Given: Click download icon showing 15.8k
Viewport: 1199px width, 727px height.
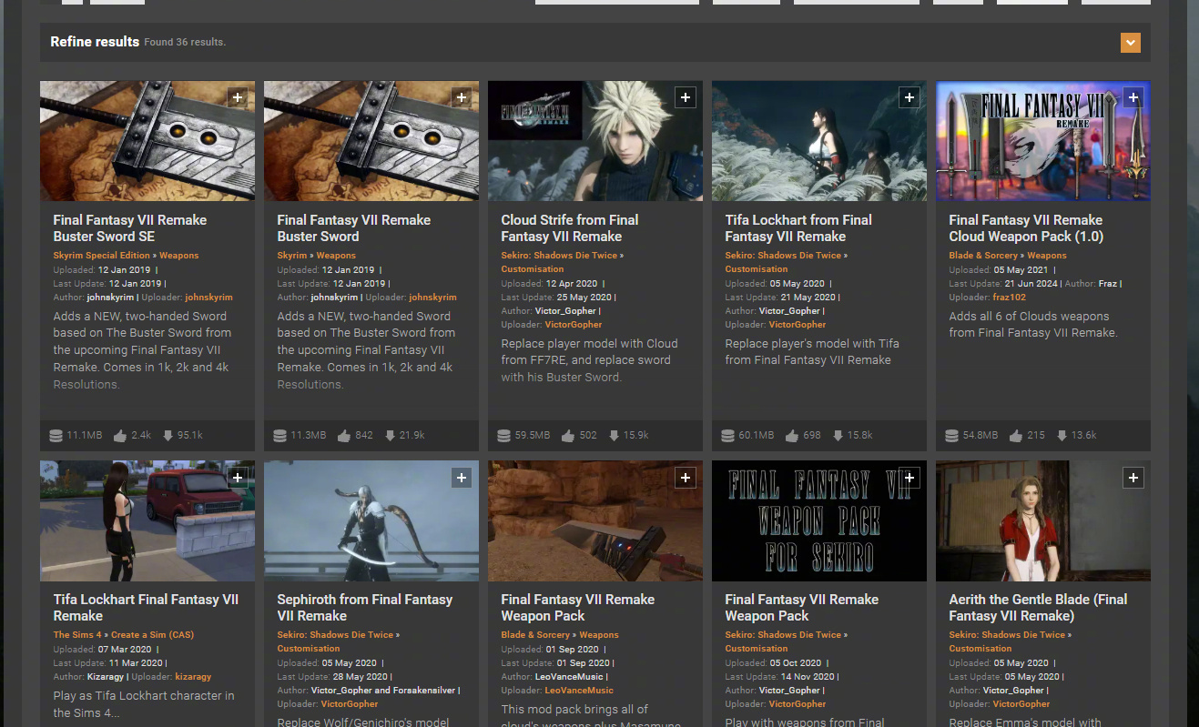Looking at the screenshot, I should [838, 436].
